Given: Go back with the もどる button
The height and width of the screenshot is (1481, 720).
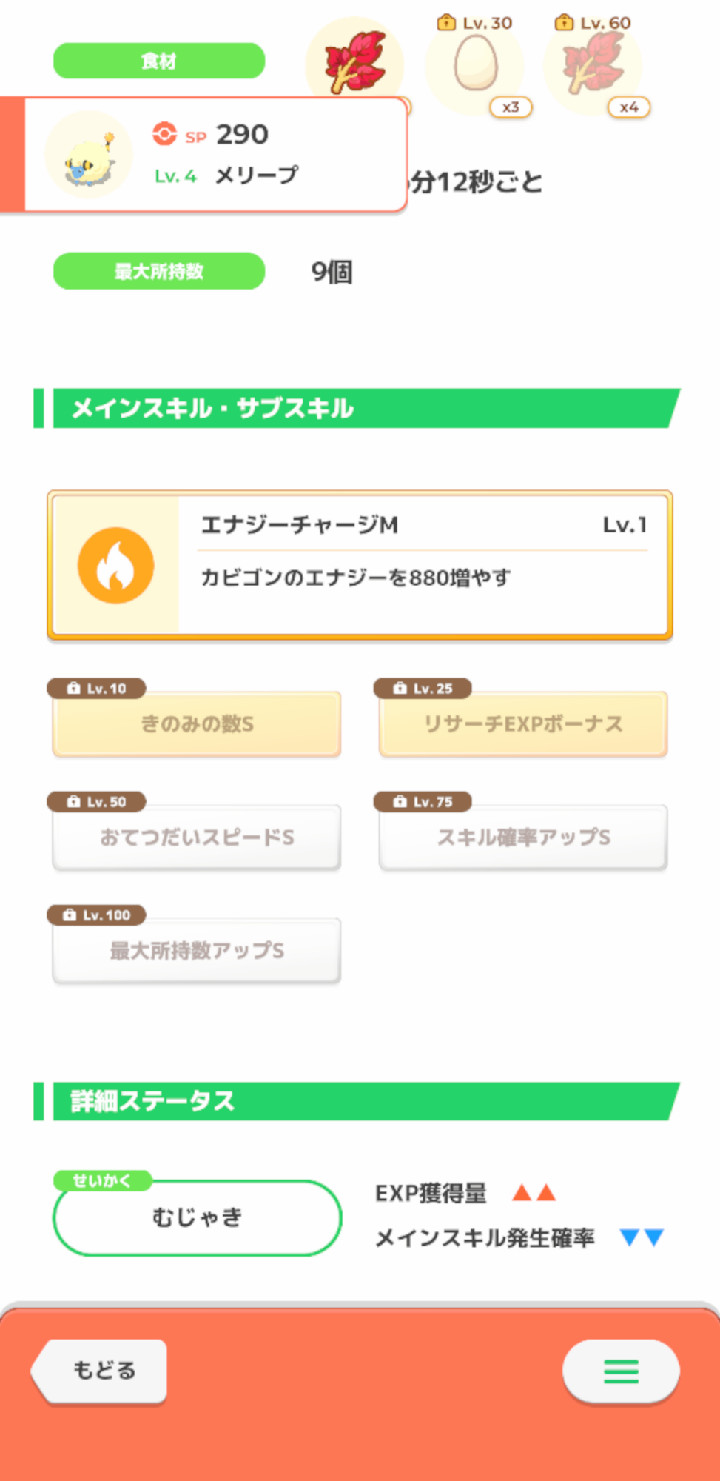Looking at the screenshot, I should click(99, 1371).
